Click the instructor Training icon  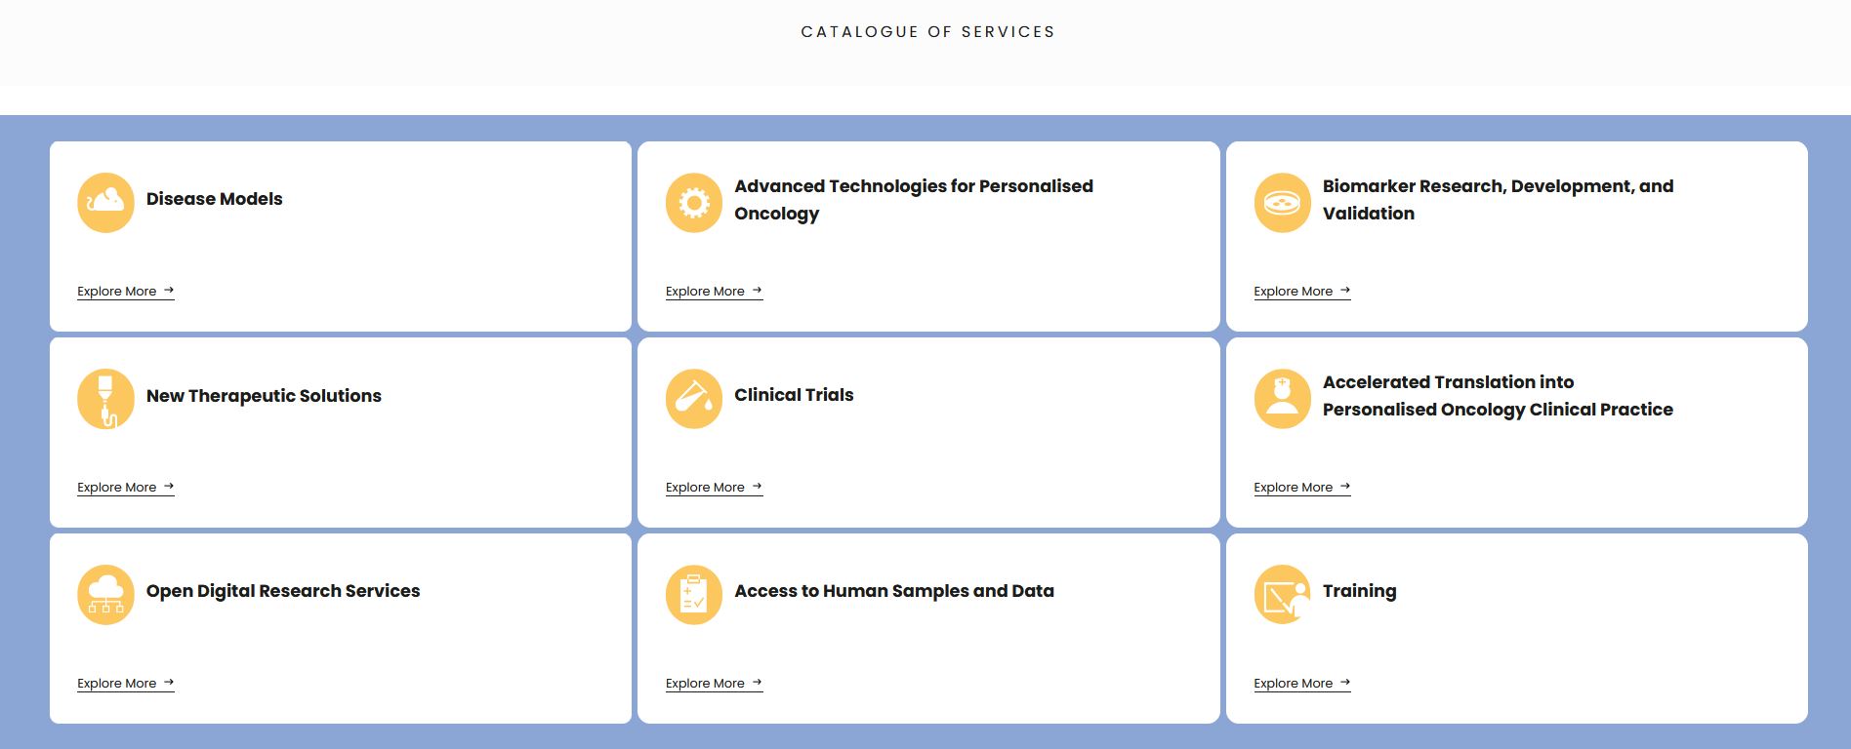click(x=1282, y=595)
